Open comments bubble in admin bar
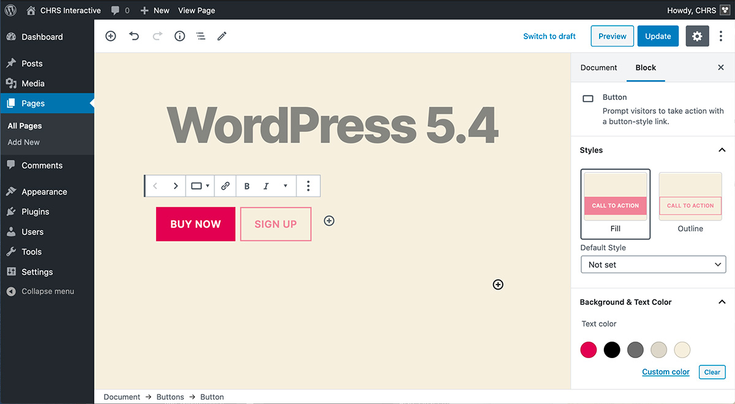The width and height of the screenshot is (735, 404). coord(121,10)
